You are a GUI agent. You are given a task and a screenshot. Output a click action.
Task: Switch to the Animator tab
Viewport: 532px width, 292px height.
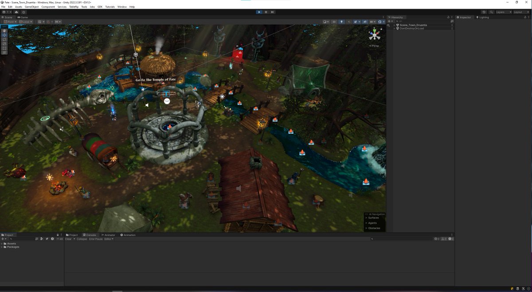(108, 235)
